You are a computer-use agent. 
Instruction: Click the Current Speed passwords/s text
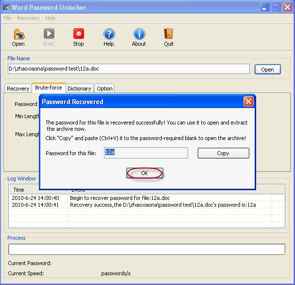point(116,273)
